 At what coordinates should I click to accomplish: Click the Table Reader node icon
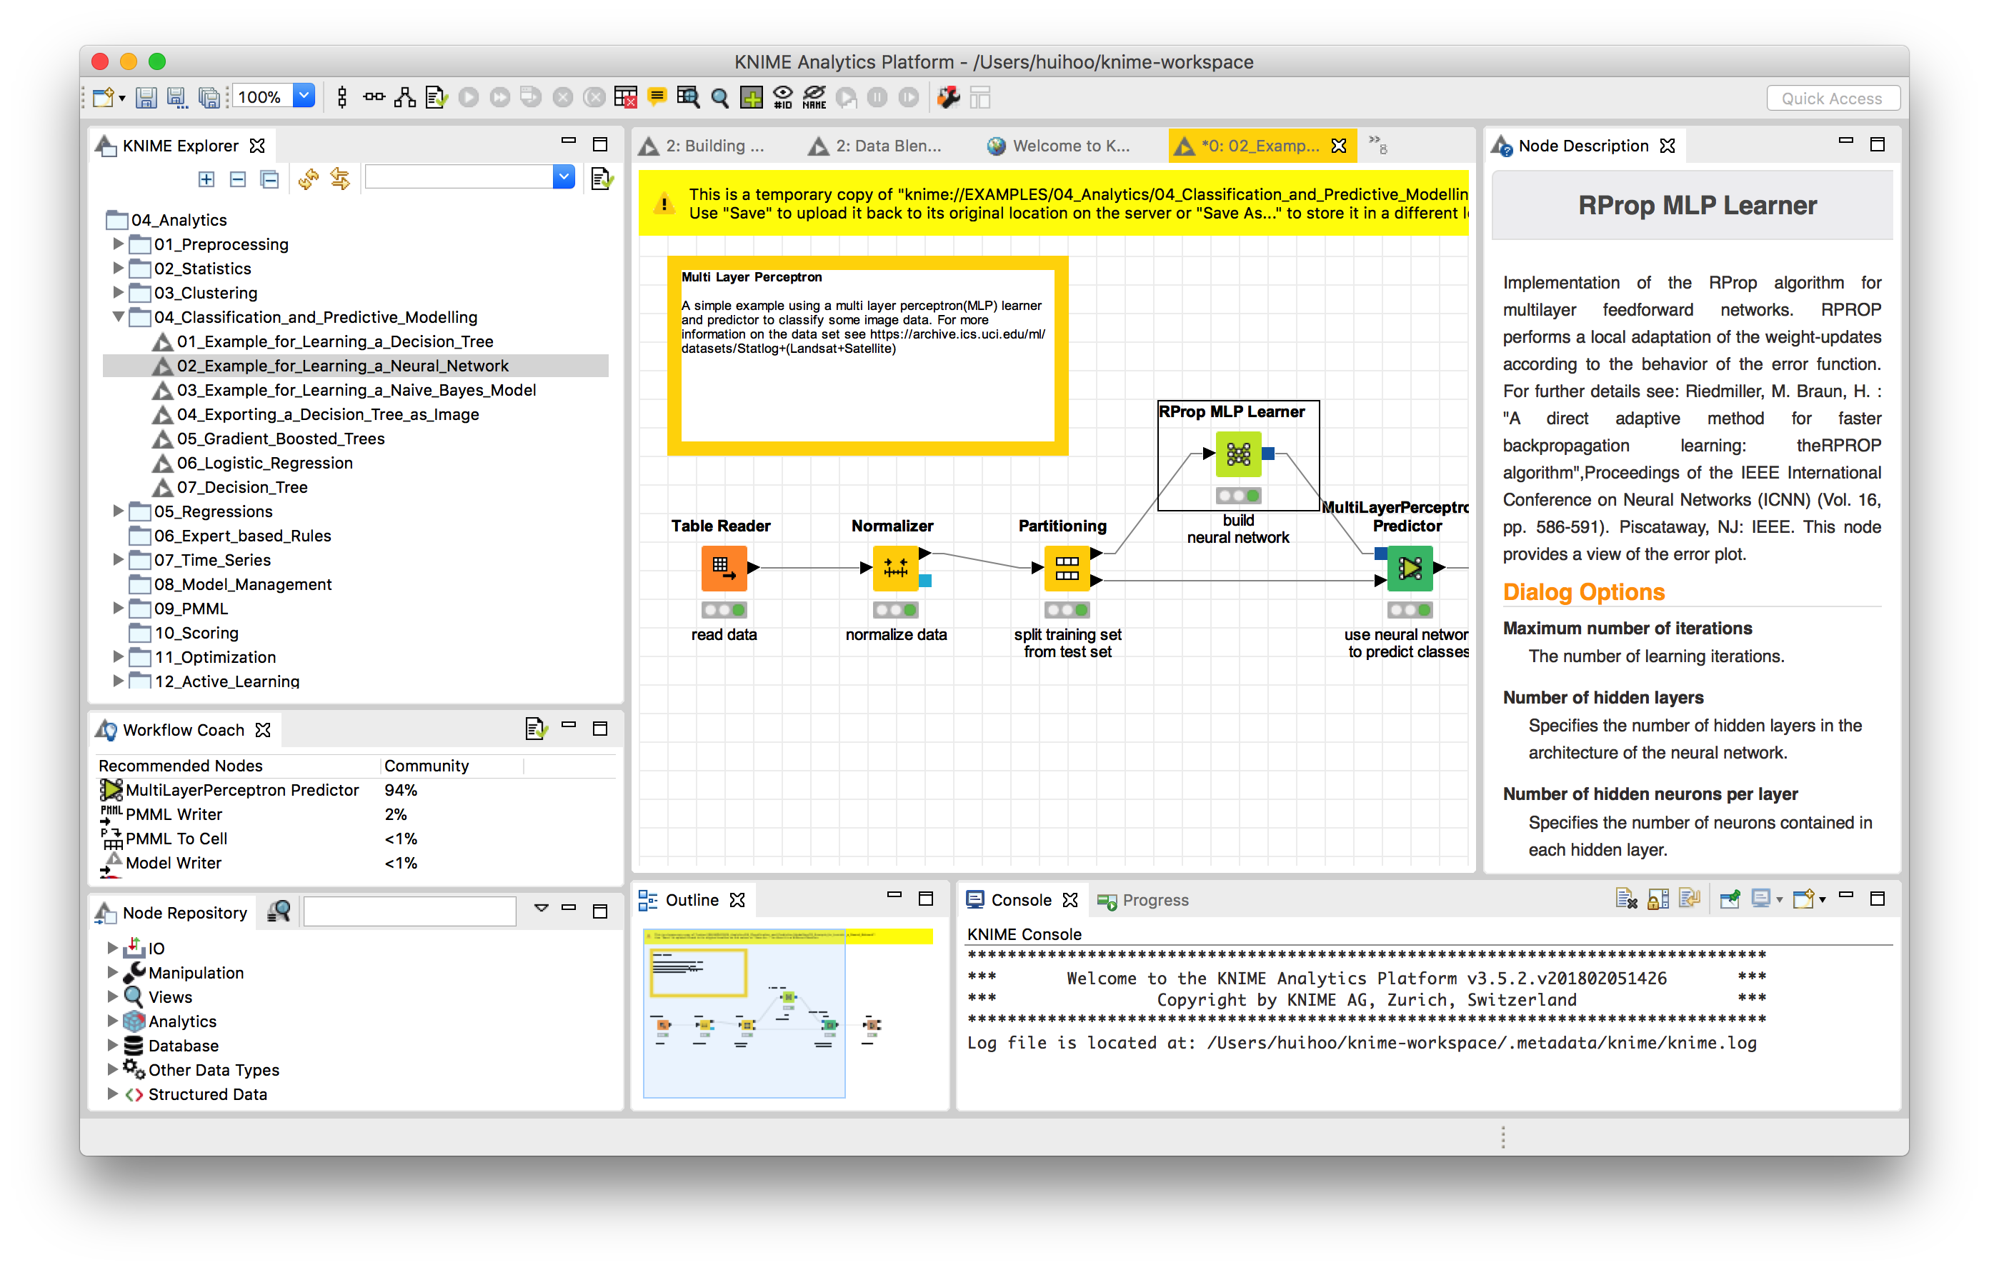[x=724, y=567]
